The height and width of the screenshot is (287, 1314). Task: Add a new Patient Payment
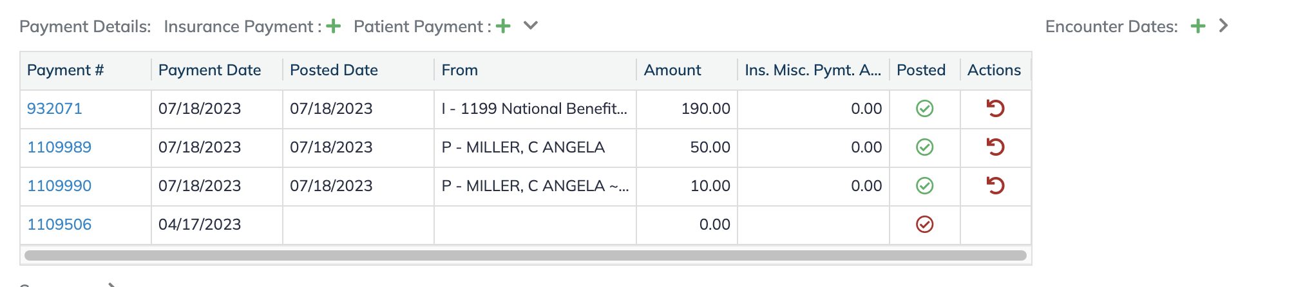point(503,26)
